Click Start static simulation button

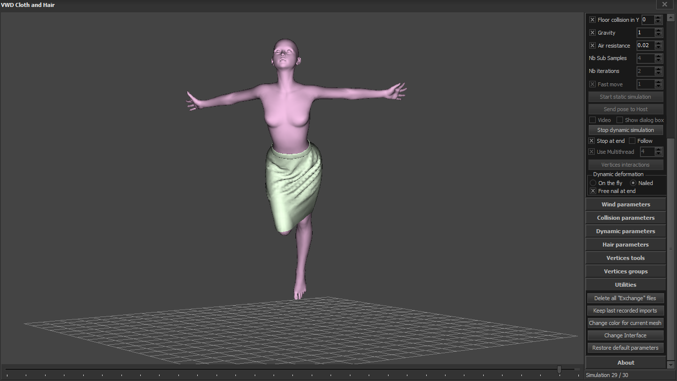tap(625, 97)
